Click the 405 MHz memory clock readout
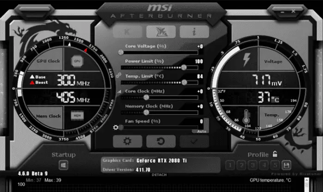323x192 pixels. click(x=73, y=97)
